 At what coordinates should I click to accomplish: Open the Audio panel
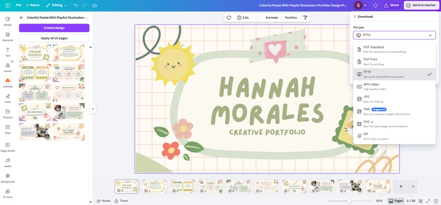click(8, 162)
